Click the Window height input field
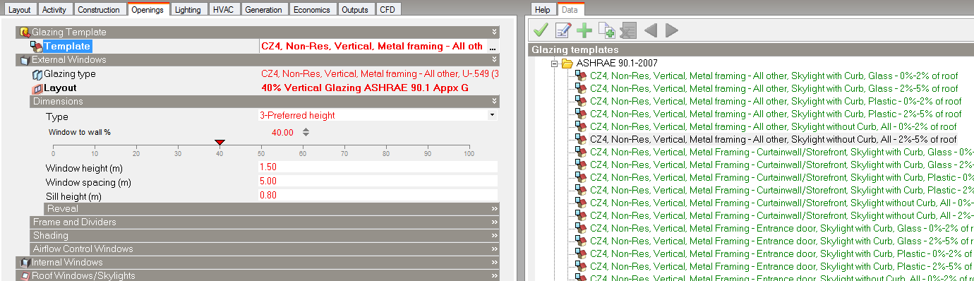Screen dimensions: 974x281 click(x=378, y=167)
